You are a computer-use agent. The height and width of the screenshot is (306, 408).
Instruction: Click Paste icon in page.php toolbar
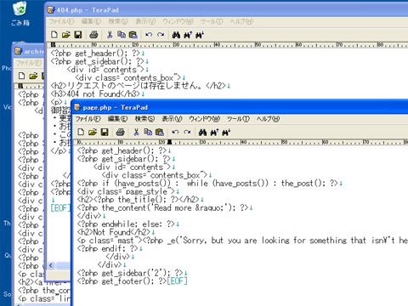click(160, 132)
